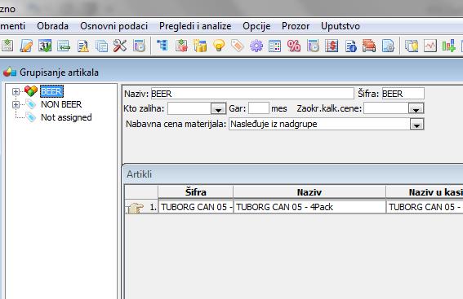The height and width of the screenshot is (299, 463).
Task: Open the Osnovni podaci menu
Action: click(114, 26)
